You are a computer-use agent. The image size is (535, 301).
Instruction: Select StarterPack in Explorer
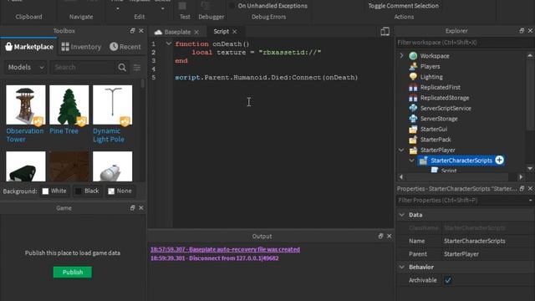pyautogui.click(x=436, y=140)
